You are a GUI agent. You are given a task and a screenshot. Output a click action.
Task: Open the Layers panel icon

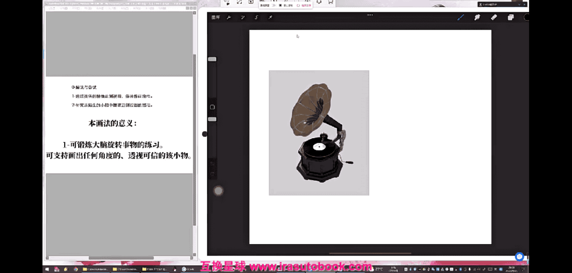[x=511, y=17]
